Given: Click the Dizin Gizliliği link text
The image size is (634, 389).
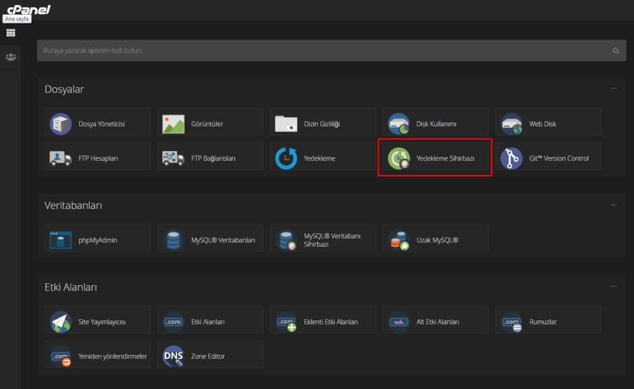Looking at the screenshot, I should [x=322, y=124].
